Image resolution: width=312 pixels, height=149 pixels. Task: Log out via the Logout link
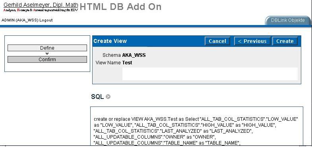point(46,20)
